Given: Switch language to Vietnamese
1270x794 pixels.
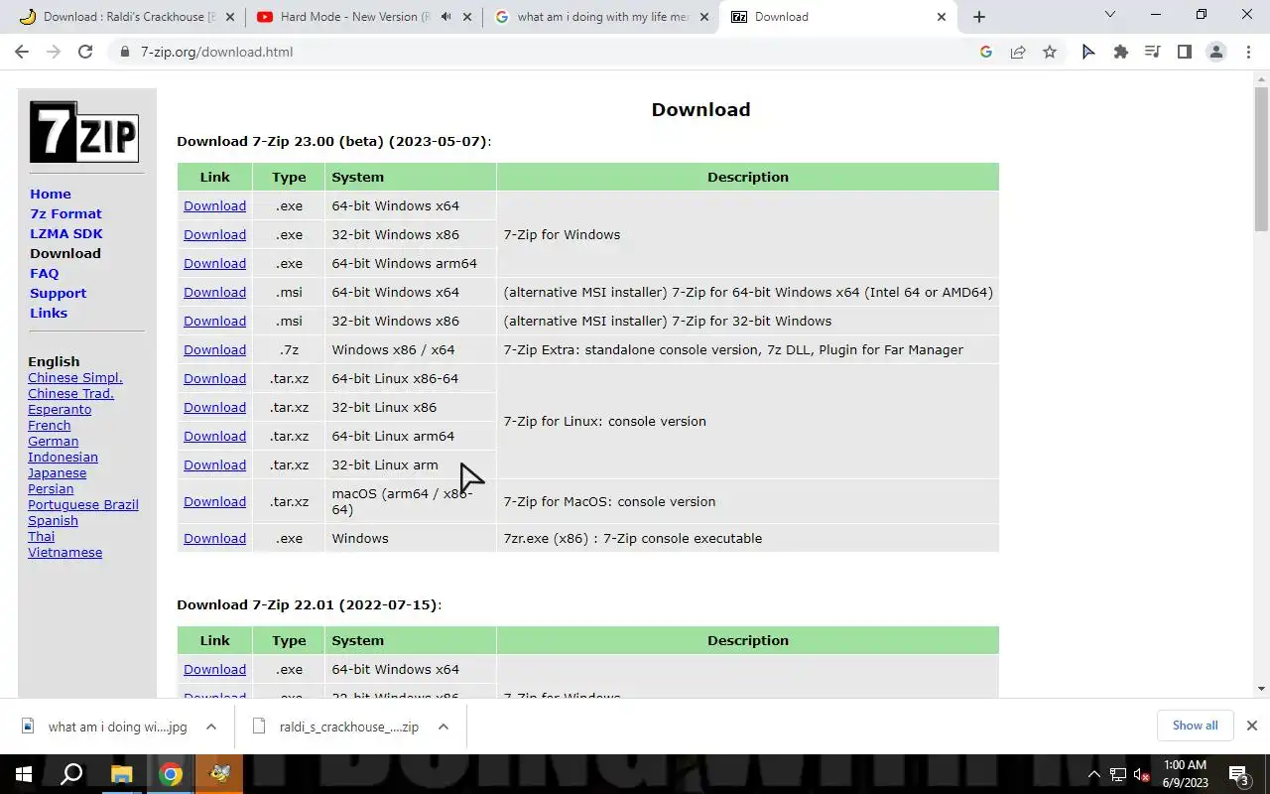Looking at the screenshot, I should (x=64, y=552).
